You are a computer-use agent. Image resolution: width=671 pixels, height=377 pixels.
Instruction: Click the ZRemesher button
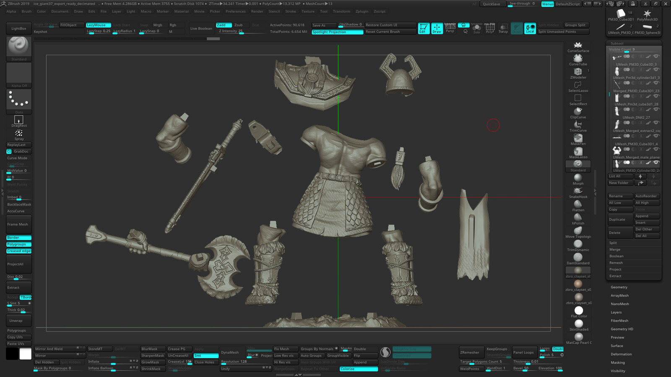coord(470,353)
